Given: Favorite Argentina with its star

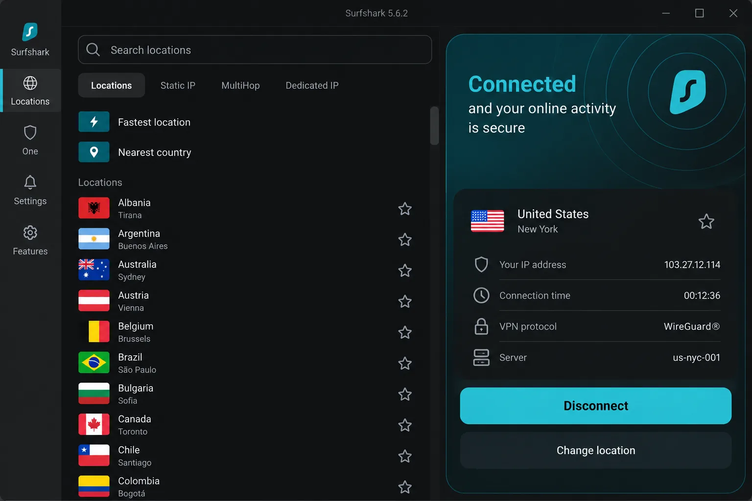Looking at the screenshot, I should click(x=405, y=240).
